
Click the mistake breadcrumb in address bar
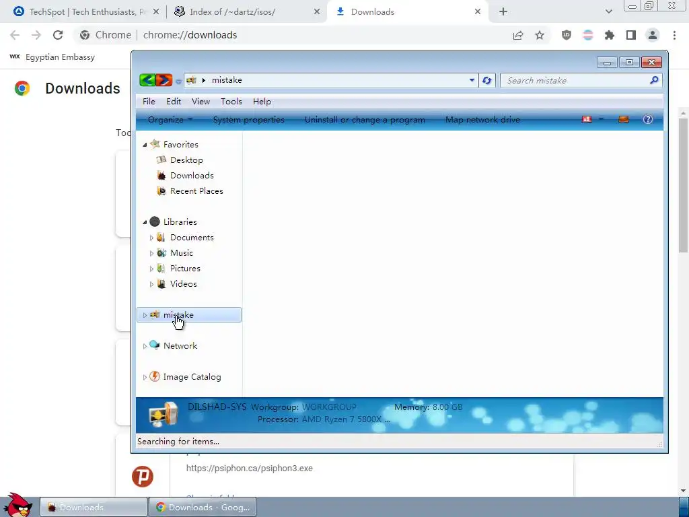click(x=227, y=80)
